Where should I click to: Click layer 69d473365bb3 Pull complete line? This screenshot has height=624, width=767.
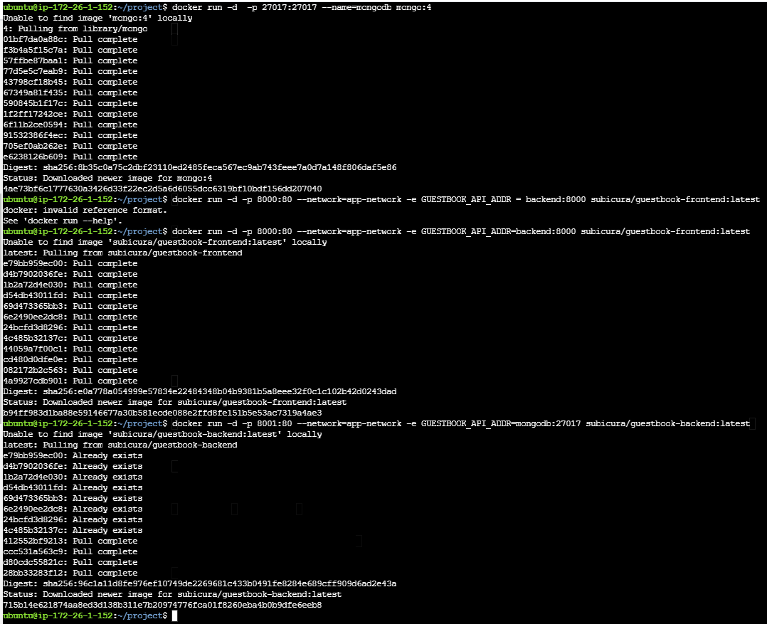(70, 307)
